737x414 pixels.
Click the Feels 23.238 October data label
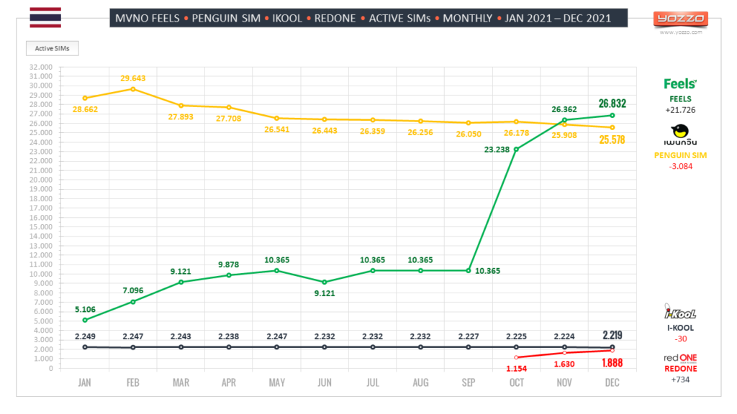pos(497,149)
